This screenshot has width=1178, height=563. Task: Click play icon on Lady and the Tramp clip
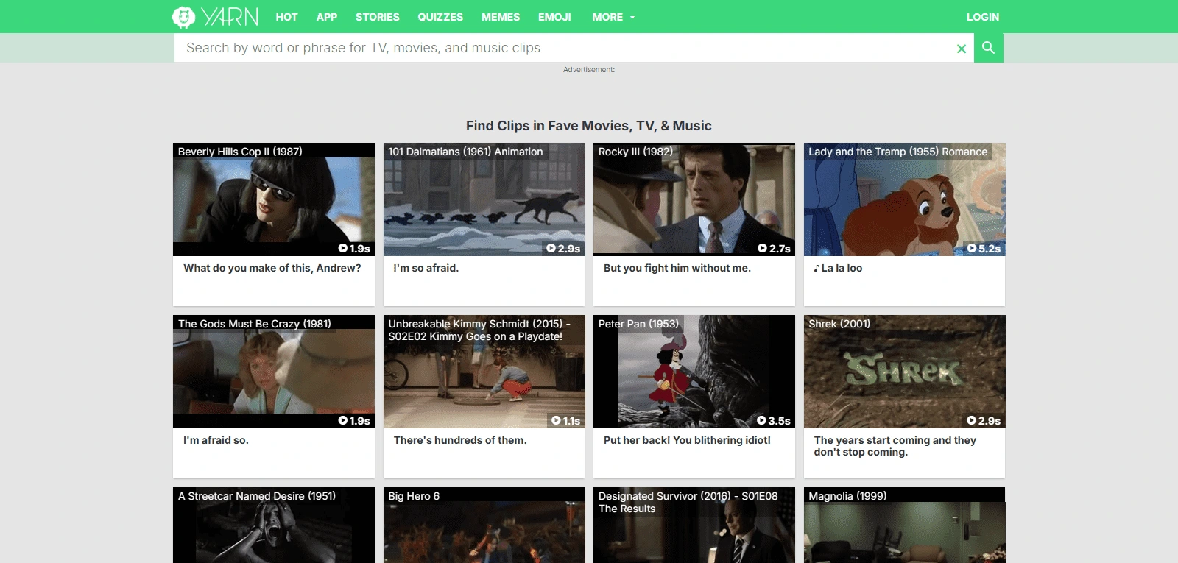click(972, 249)
